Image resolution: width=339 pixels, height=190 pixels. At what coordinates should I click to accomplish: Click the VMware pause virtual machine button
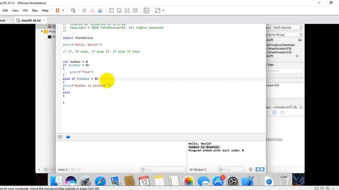[x=57, y=11]
